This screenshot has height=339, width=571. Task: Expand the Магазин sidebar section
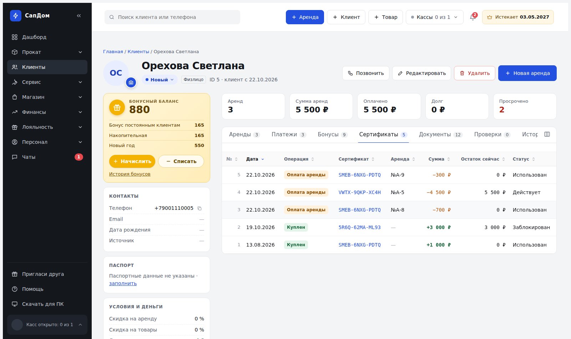click(47, 97)
